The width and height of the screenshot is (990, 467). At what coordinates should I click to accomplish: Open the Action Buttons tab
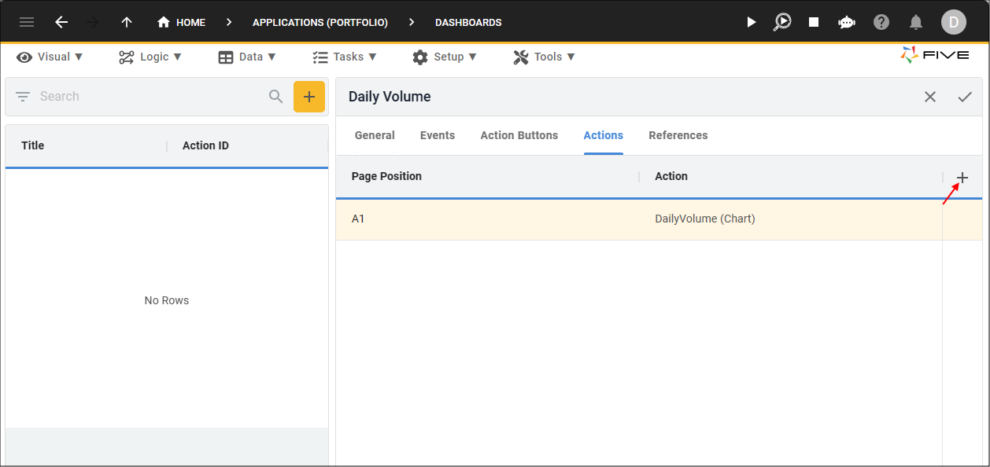519,135
